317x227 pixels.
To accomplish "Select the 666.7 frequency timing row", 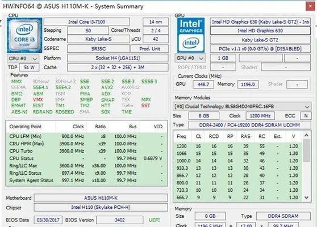I will click(238, 197).
